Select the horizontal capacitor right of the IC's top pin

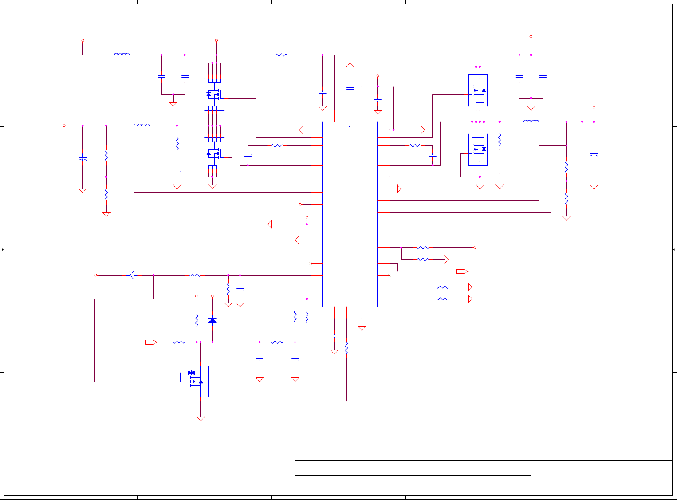pos(407,130)
